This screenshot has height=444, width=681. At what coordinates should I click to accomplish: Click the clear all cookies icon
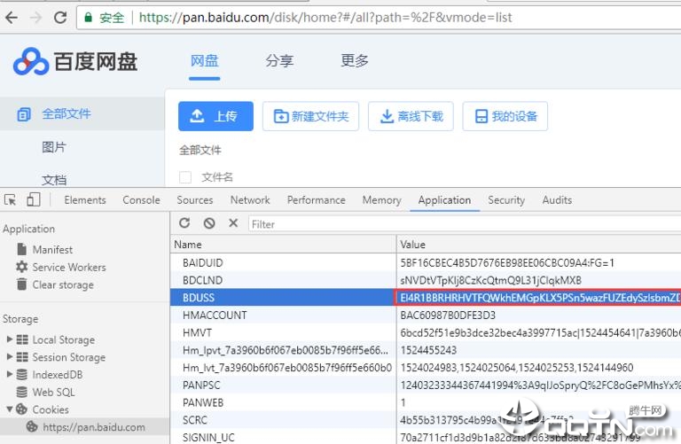[209, 223]
